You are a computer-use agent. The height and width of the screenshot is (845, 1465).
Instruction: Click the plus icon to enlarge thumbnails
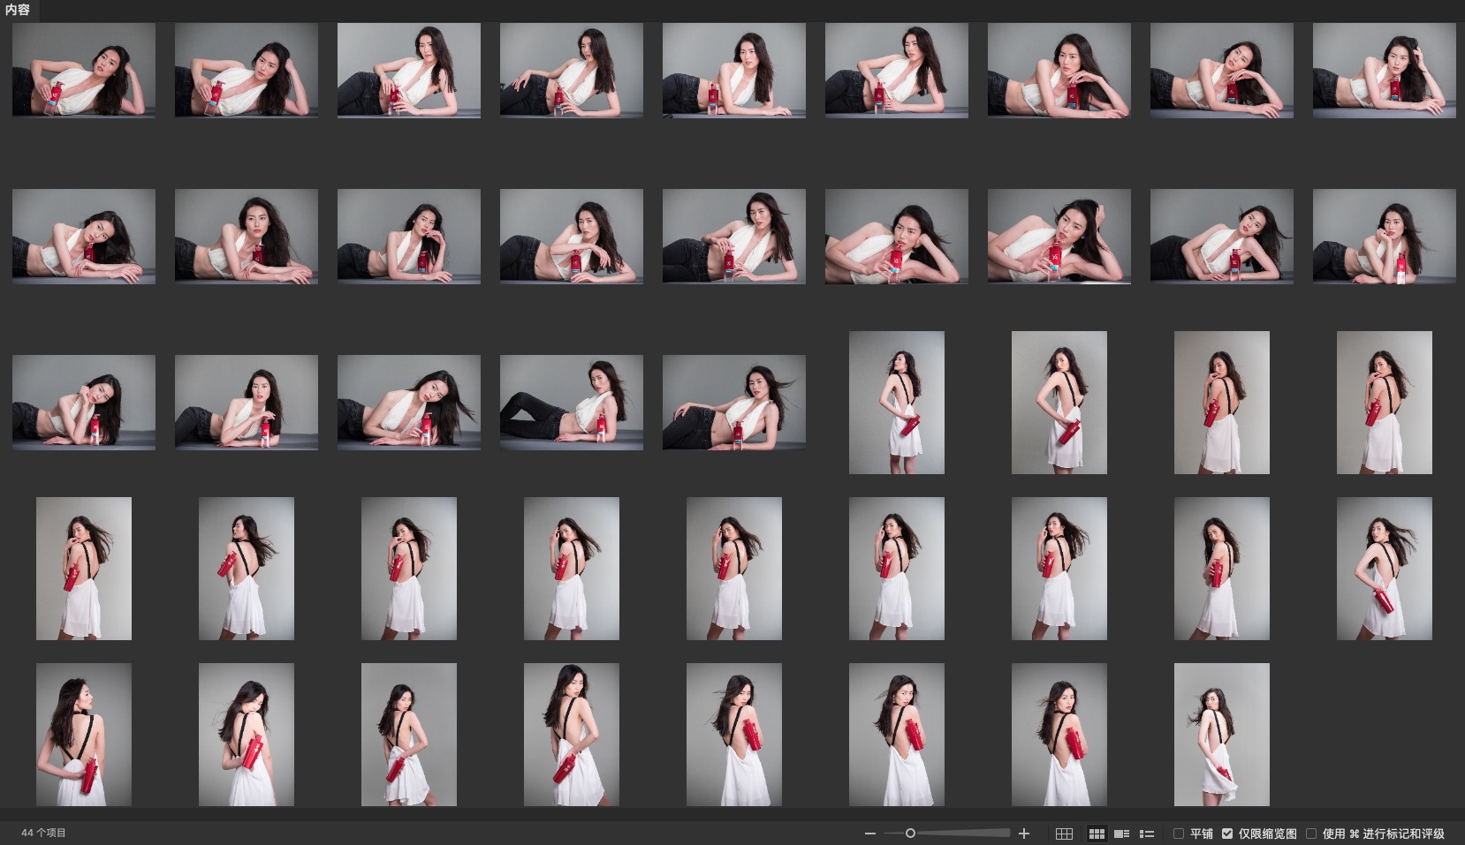coord(1024,834)
